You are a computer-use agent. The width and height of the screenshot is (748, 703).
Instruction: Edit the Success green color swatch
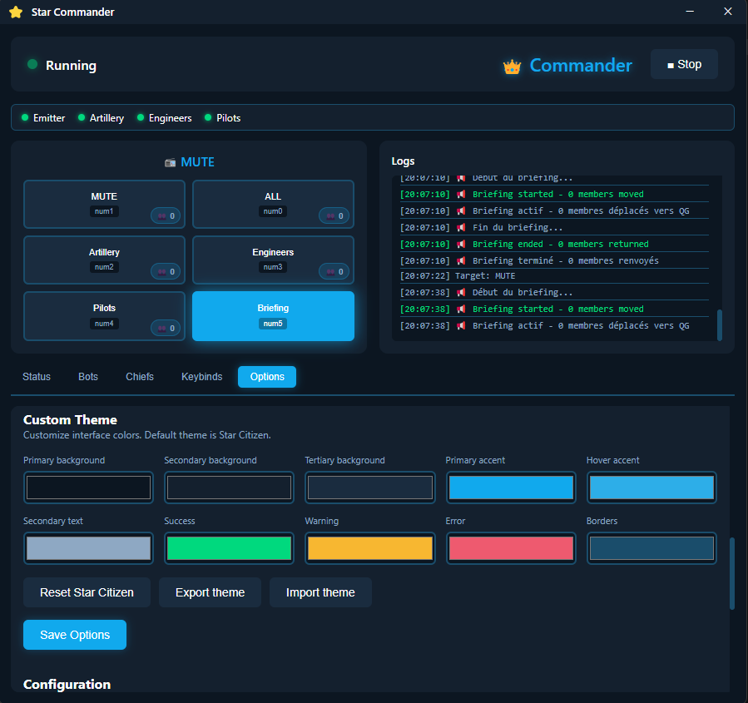(230, 548)
